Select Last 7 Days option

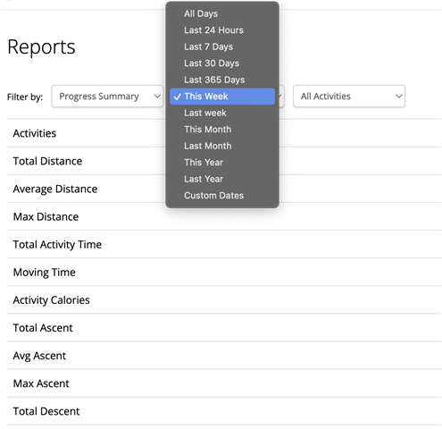point(222,46)
